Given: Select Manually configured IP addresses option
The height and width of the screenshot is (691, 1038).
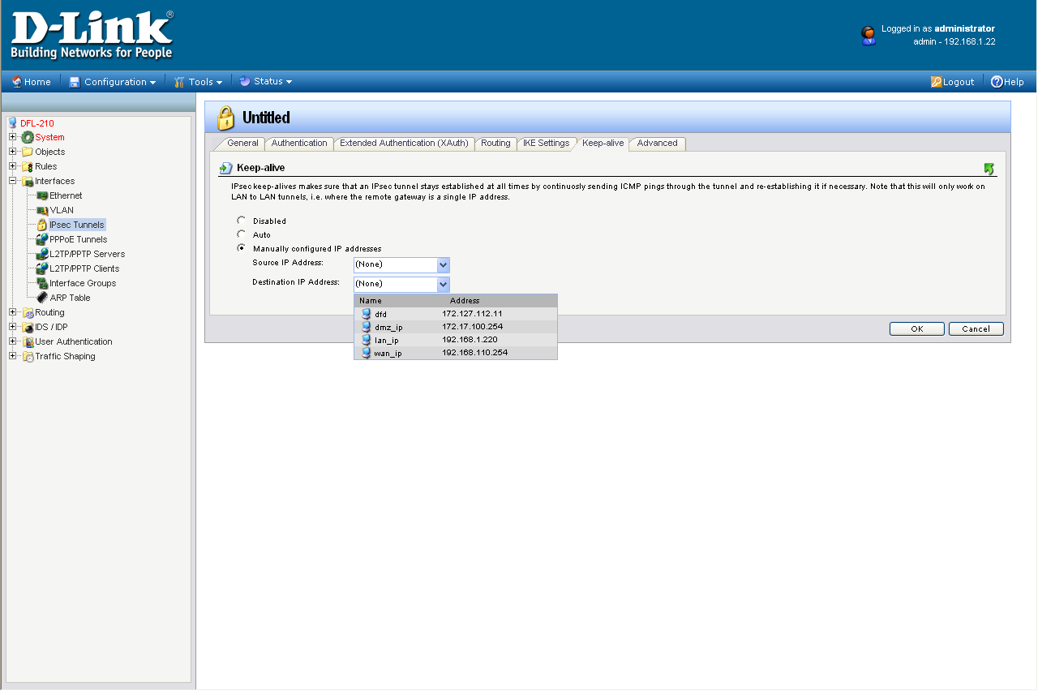Looking at the screenshot, I should tap(241, 247).
